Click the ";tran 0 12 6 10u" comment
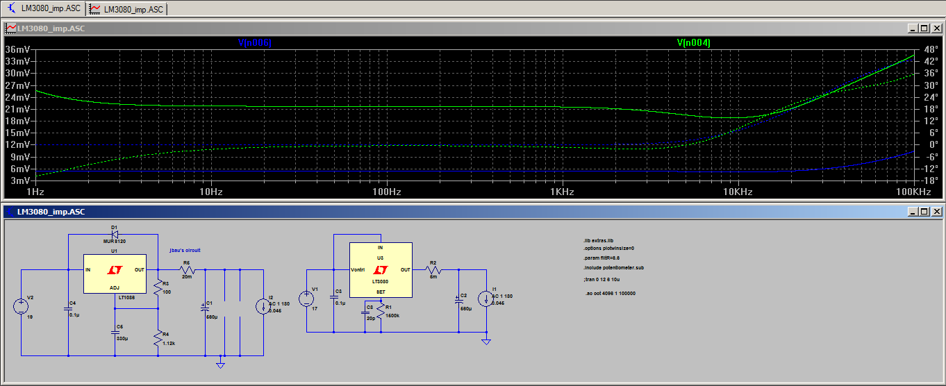Screen dimensions: 946x386 (x=604, y=279)
